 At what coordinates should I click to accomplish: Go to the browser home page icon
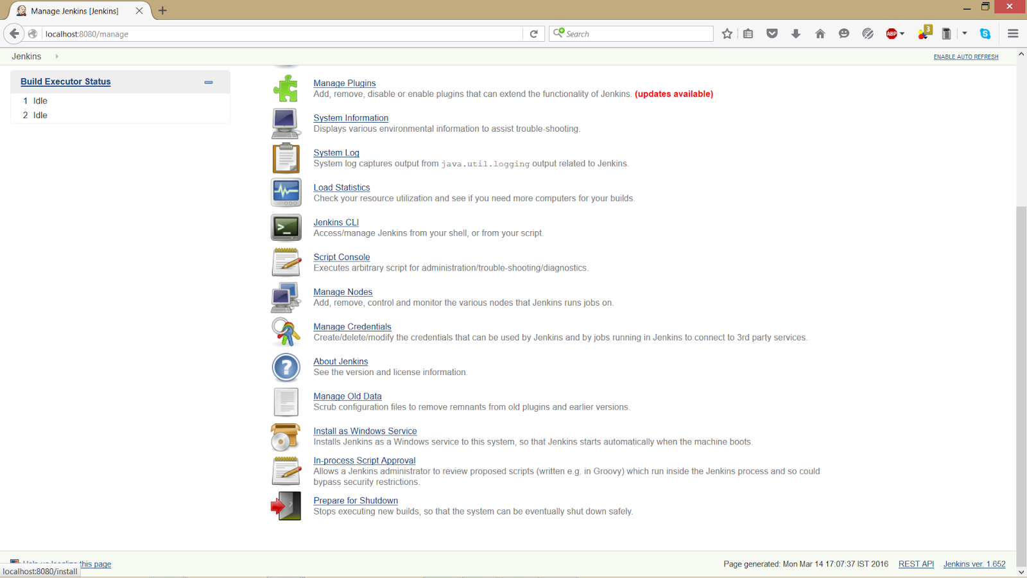tap(820, 34)
